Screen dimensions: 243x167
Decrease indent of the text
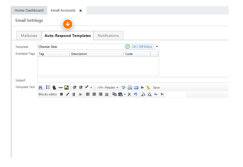[75, 88]
